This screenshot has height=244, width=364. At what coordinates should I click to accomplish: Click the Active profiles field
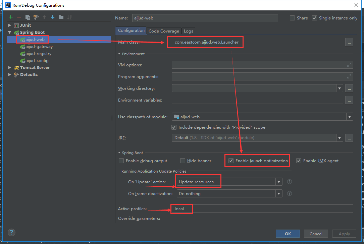coord(262,209)
